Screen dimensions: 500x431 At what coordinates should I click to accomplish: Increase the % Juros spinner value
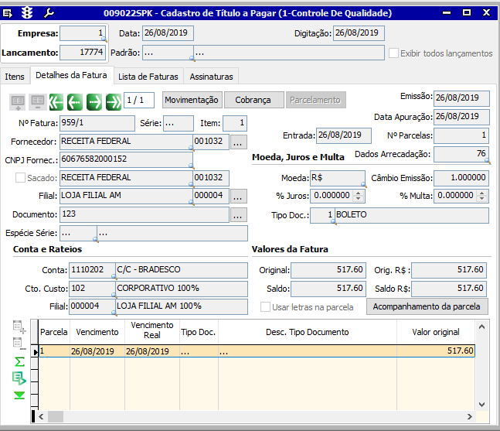[359, 193]
